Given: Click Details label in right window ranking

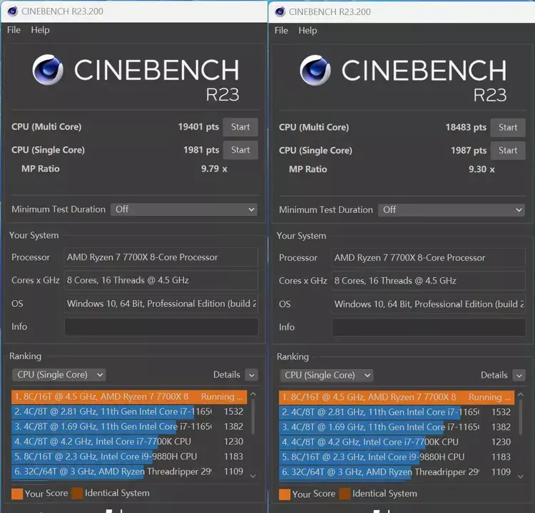Looking at the screenshot, I should (494, 375).
